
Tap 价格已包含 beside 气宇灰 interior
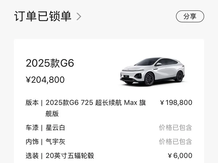(176, 142)
